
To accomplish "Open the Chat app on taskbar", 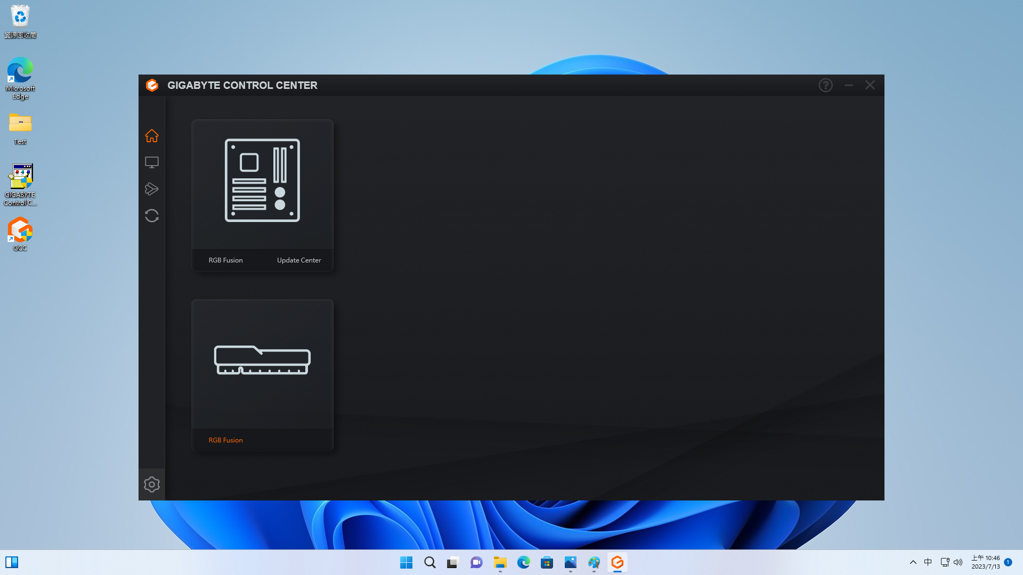I will click(476, 563).
